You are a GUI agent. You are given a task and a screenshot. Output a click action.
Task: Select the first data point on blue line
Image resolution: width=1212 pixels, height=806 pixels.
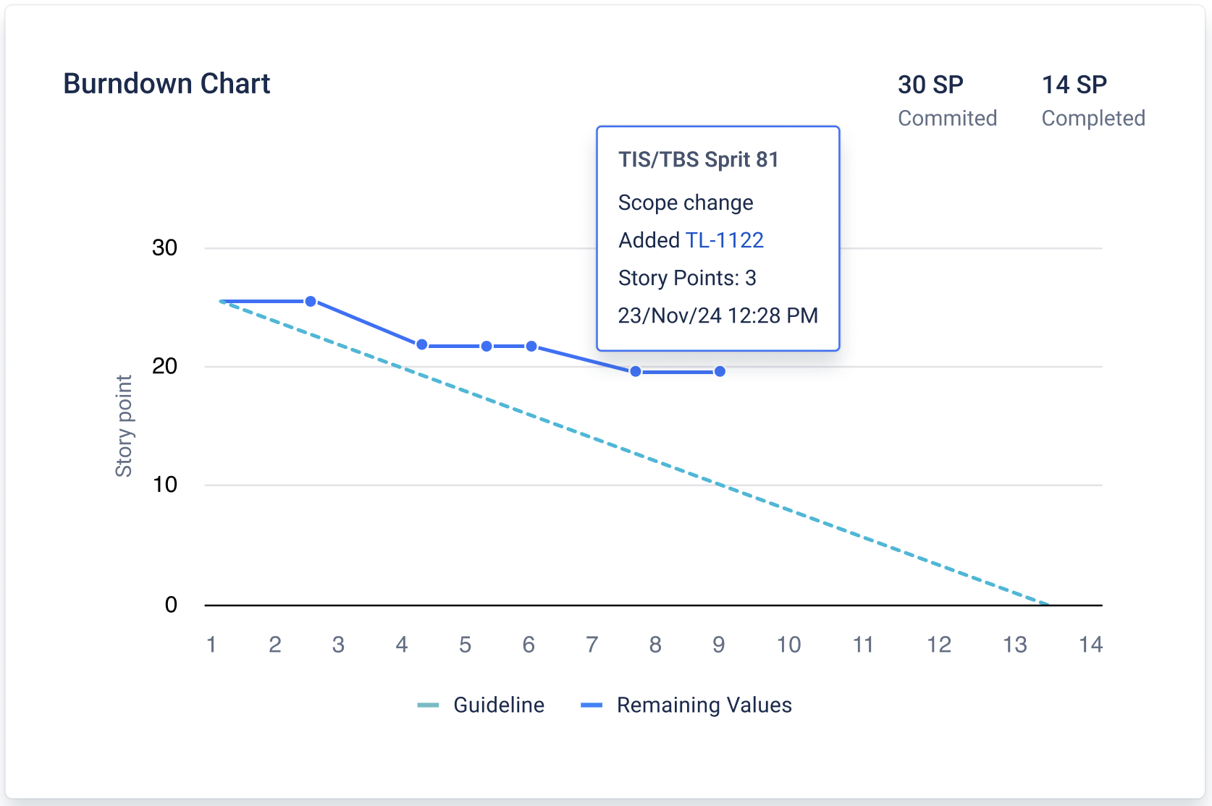tap(311, 301)
